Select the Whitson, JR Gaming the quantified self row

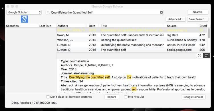[132, 40]
